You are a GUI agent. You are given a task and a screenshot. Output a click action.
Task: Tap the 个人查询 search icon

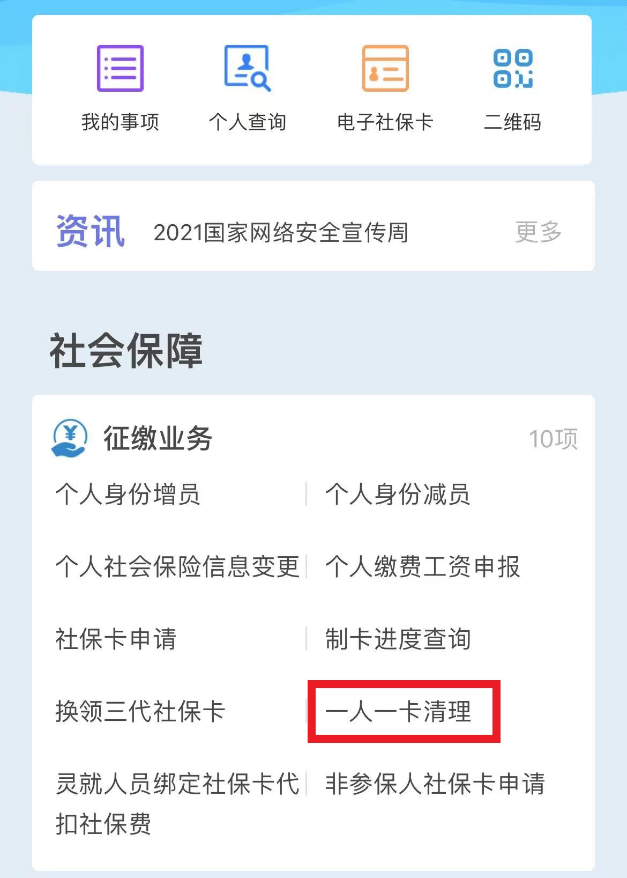click(247, 68)
